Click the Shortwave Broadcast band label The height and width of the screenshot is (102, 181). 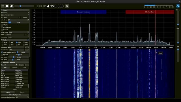coord(83,12)
